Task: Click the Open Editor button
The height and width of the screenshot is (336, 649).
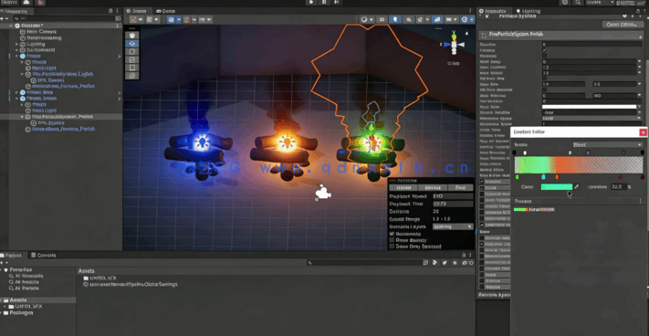Action: (623, 25)
